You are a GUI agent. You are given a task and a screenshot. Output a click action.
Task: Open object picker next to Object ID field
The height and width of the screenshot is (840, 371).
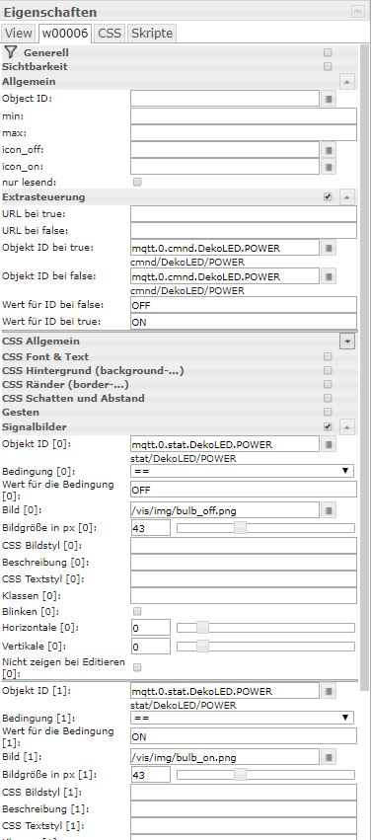click(x=329, y=99)
